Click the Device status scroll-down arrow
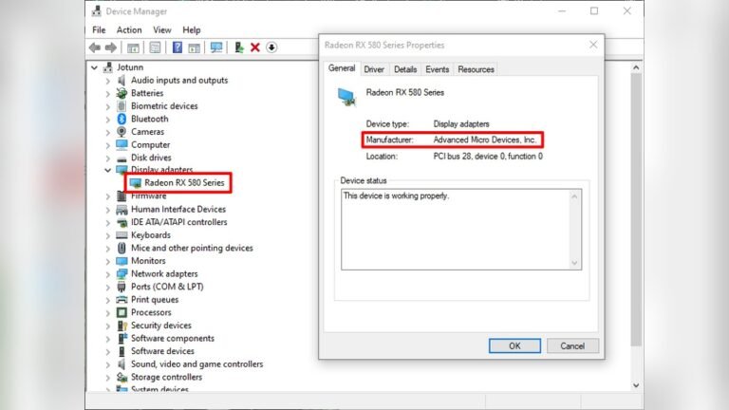Viewport: 729px width, 410px height. pos(574,263)
